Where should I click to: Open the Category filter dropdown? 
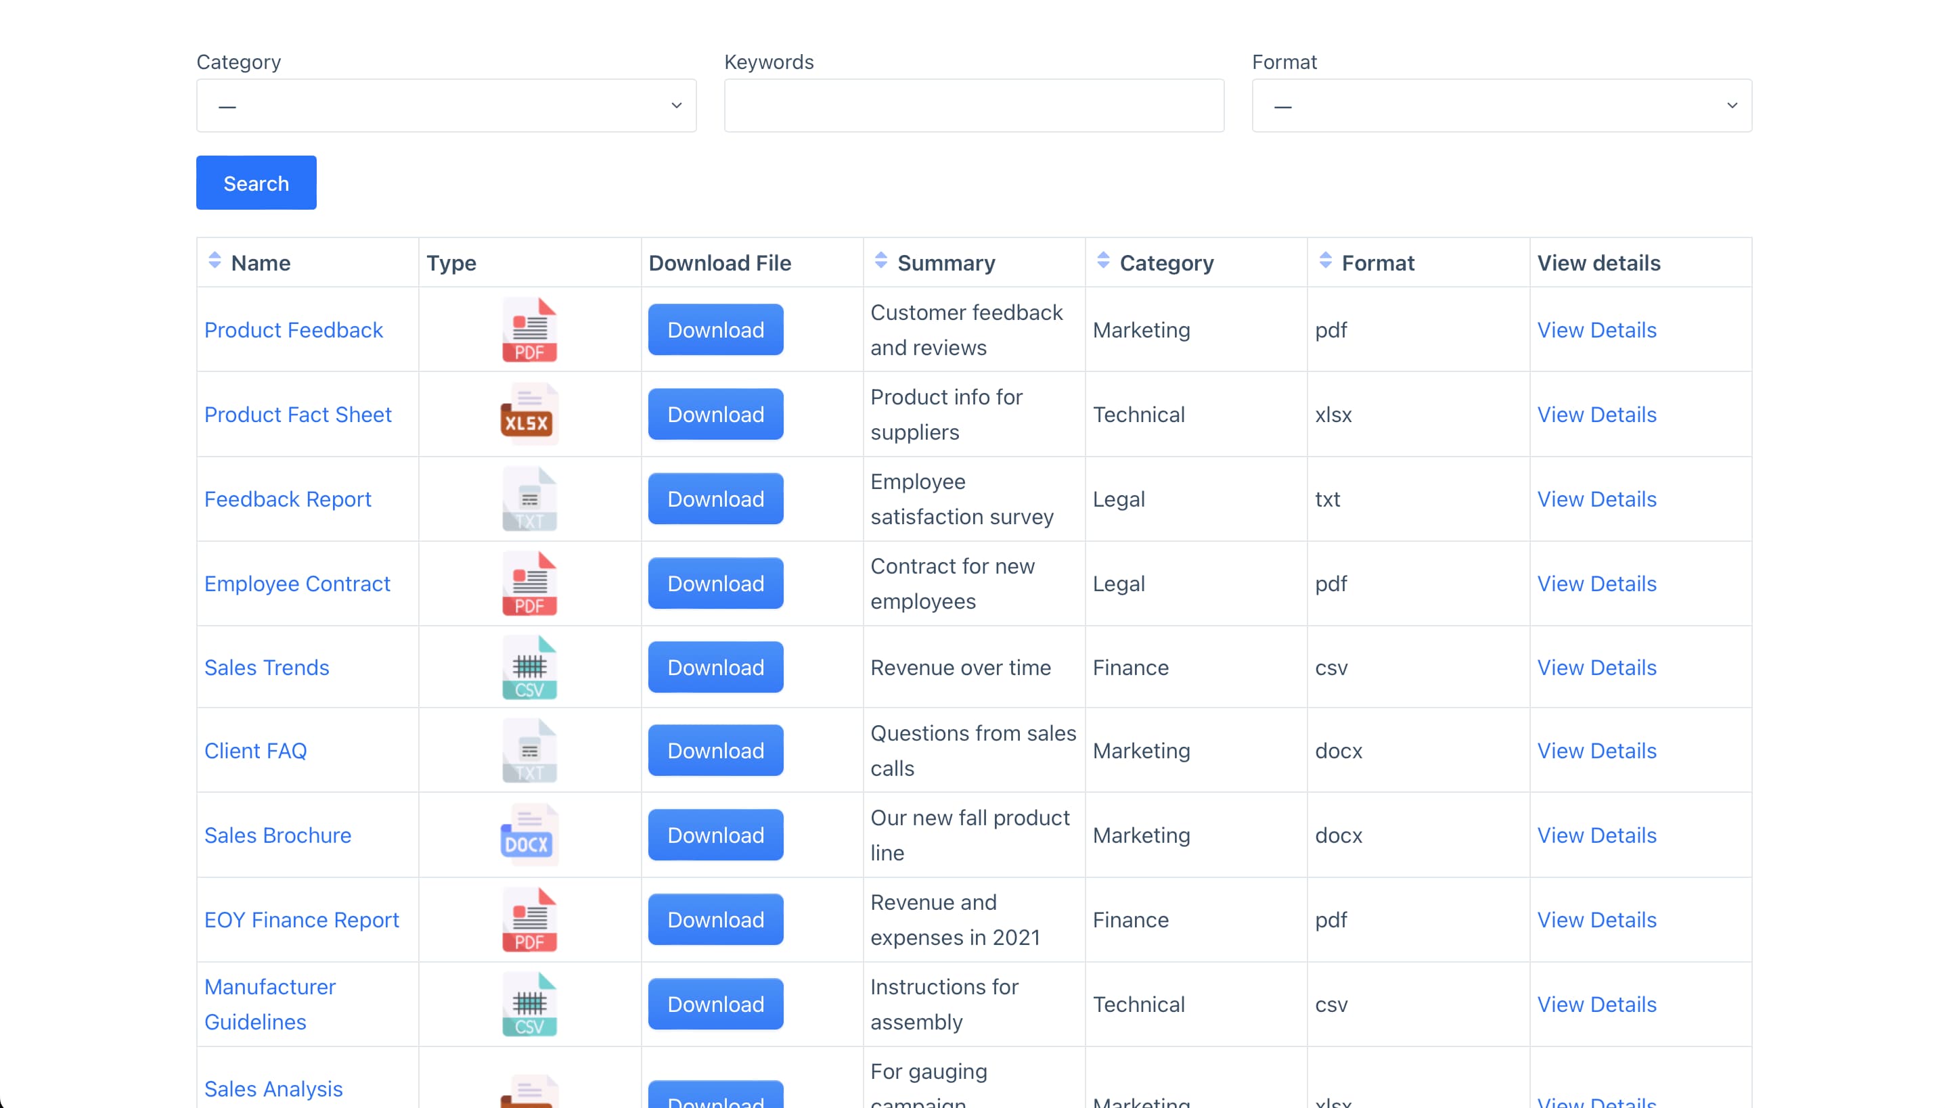click(445, 105)
